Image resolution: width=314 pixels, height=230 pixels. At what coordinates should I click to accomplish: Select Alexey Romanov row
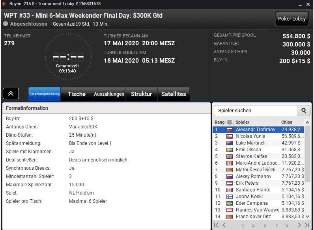point(258,176)
